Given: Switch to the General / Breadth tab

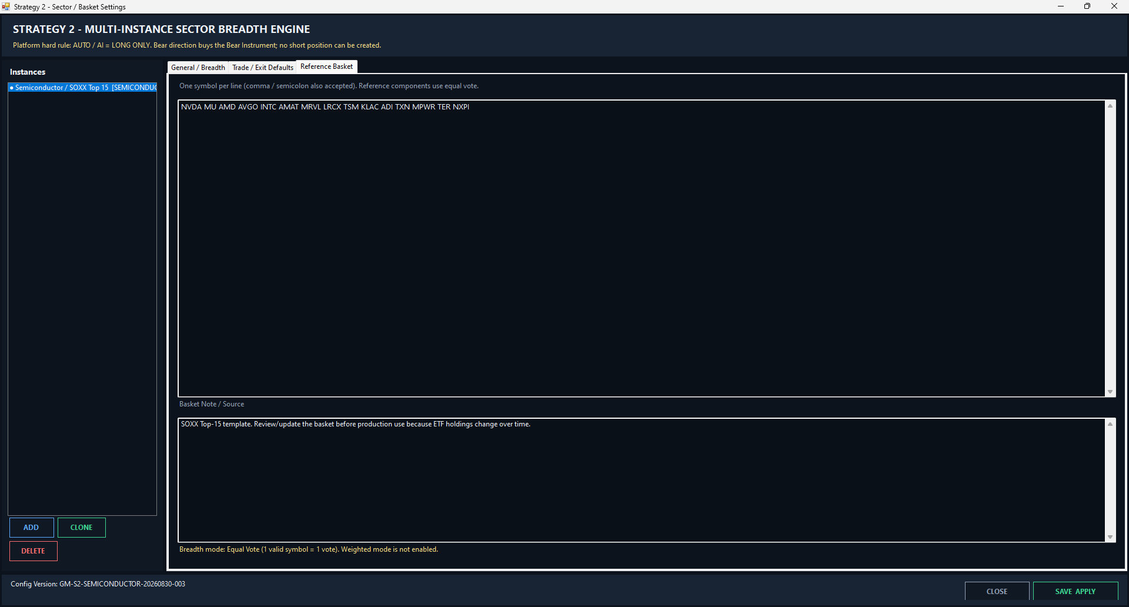Looking at the screenshot, I should [x=198, y=68].
